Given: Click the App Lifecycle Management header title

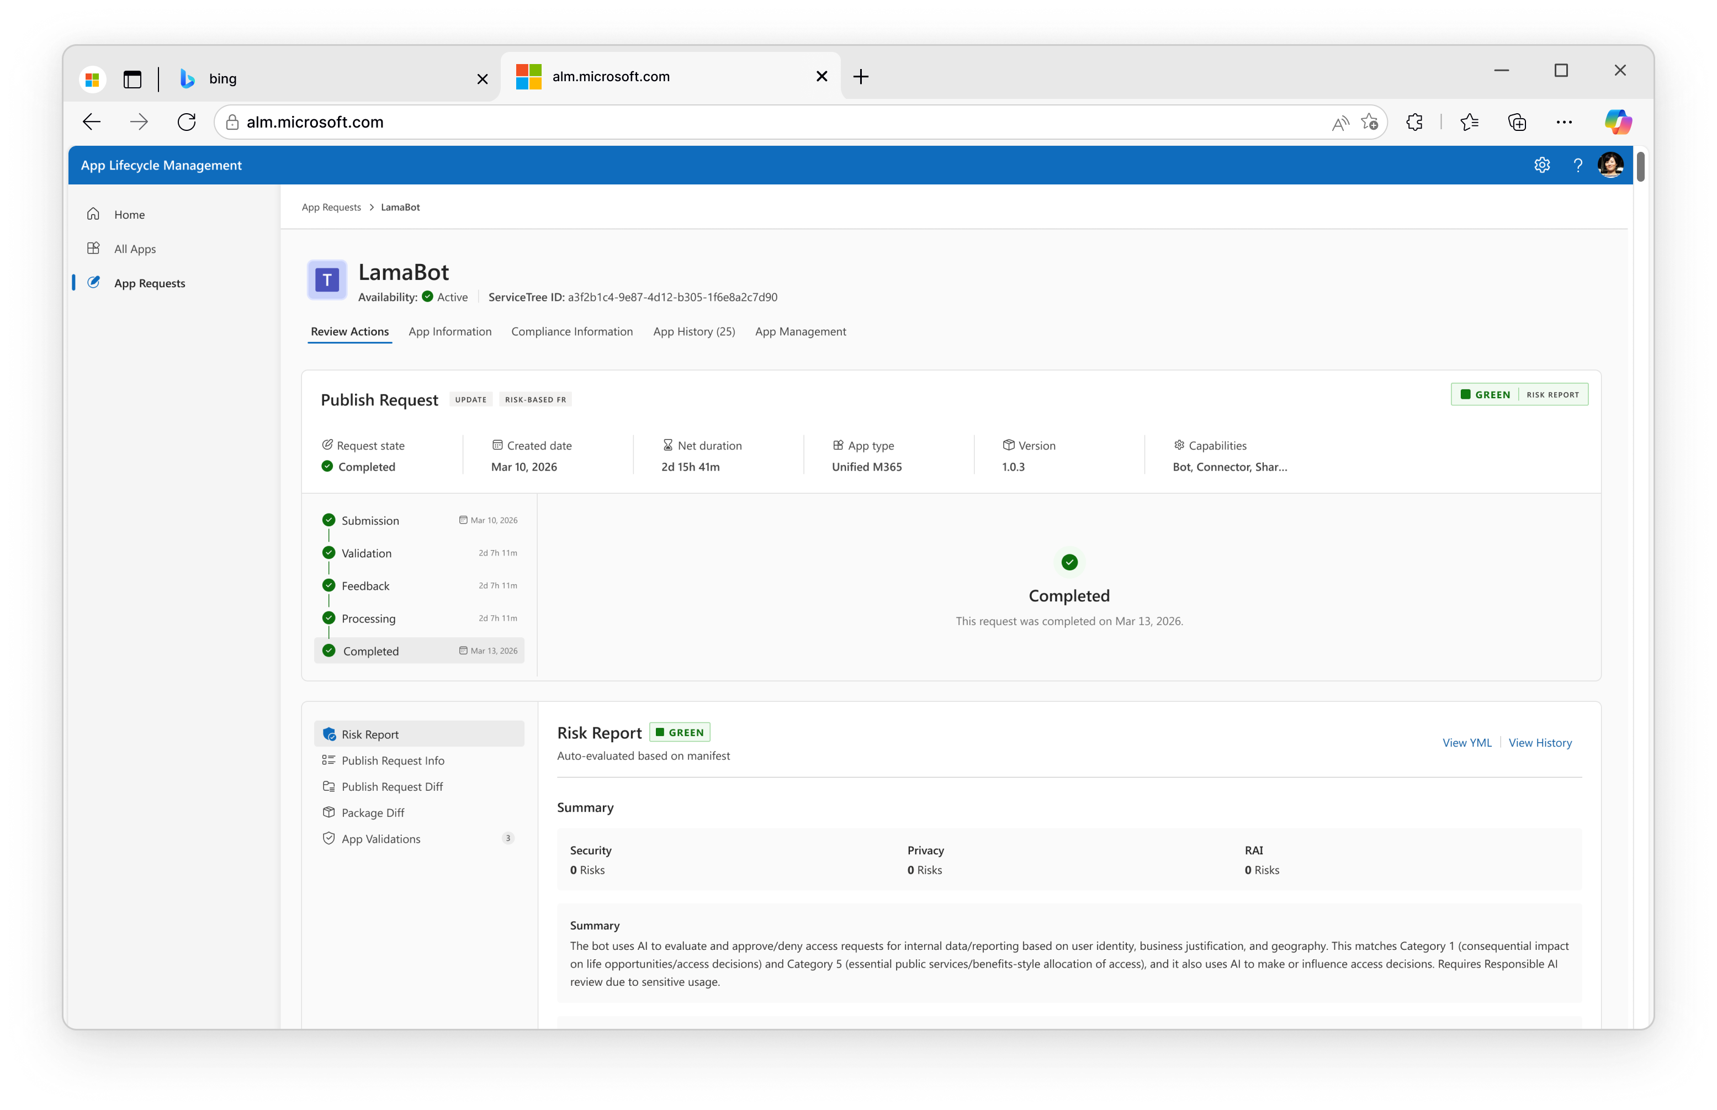Looking at the screenshot, I should tap(161, 165).
